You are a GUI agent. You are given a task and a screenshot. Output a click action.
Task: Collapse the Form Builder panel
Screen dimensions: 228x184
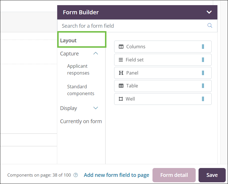pos(209,12)
